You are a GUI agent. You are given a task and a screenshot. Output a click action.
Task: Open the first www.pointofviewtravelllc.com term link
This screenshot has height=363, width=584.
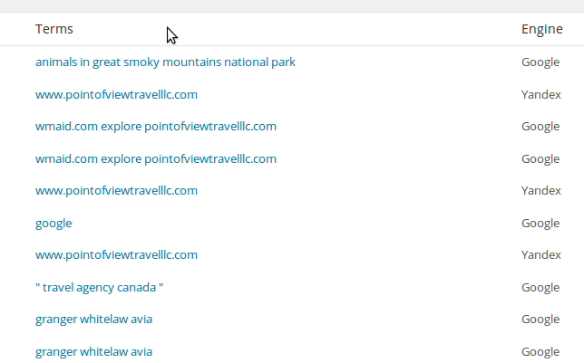click(116, 94)
